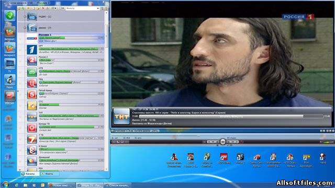
Task: Click the Фильтр input field
Action: (x=81, y=8)
